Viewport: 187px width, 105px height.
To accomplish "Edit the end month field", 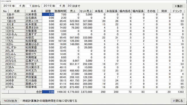I will pos(59,6).
